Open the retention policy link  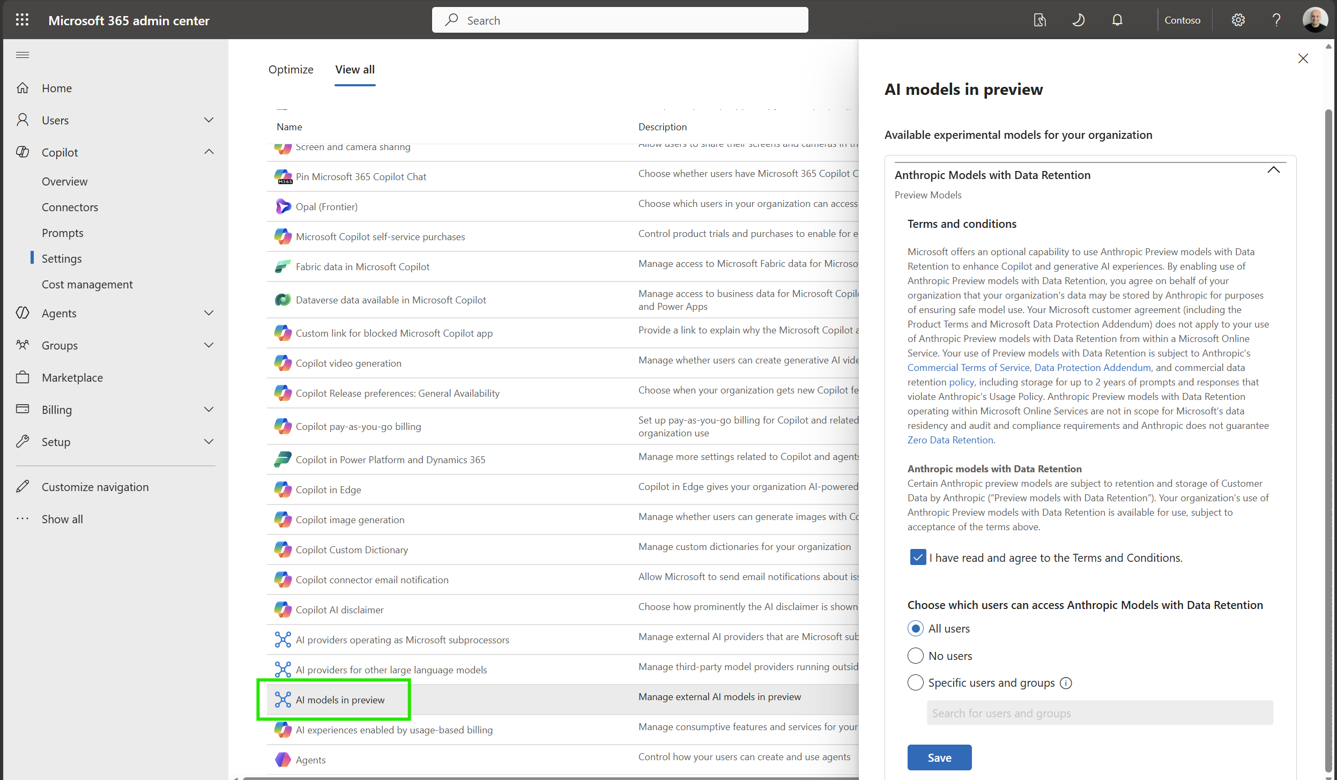pyautogui.click(x=961, y=382)
